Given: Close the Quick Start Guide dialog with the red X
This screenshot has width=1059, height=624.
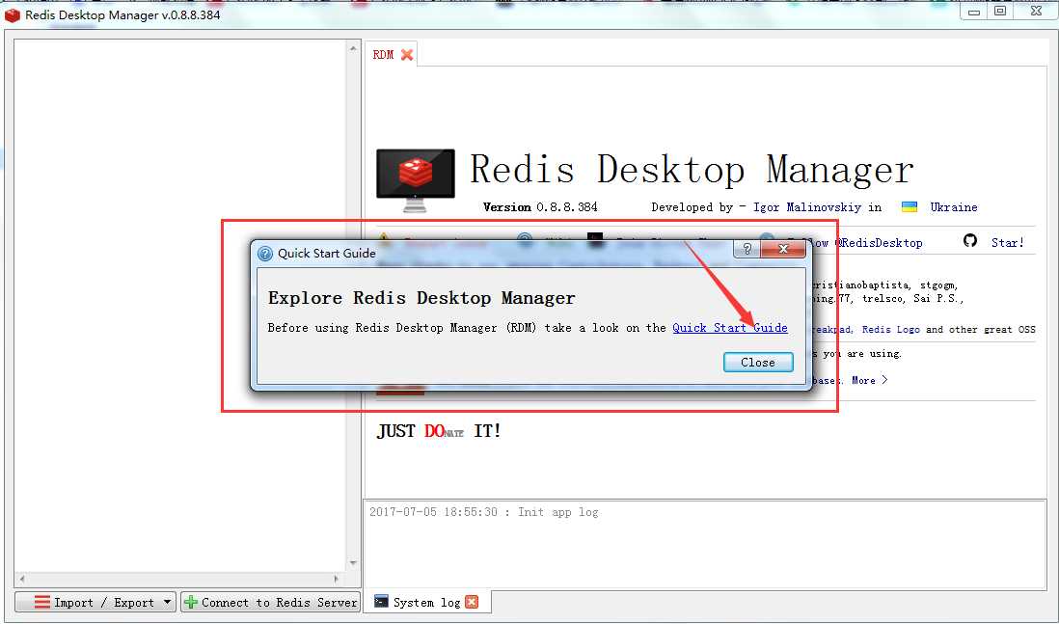Looking at the screenshot, I should tap(783, 249).
